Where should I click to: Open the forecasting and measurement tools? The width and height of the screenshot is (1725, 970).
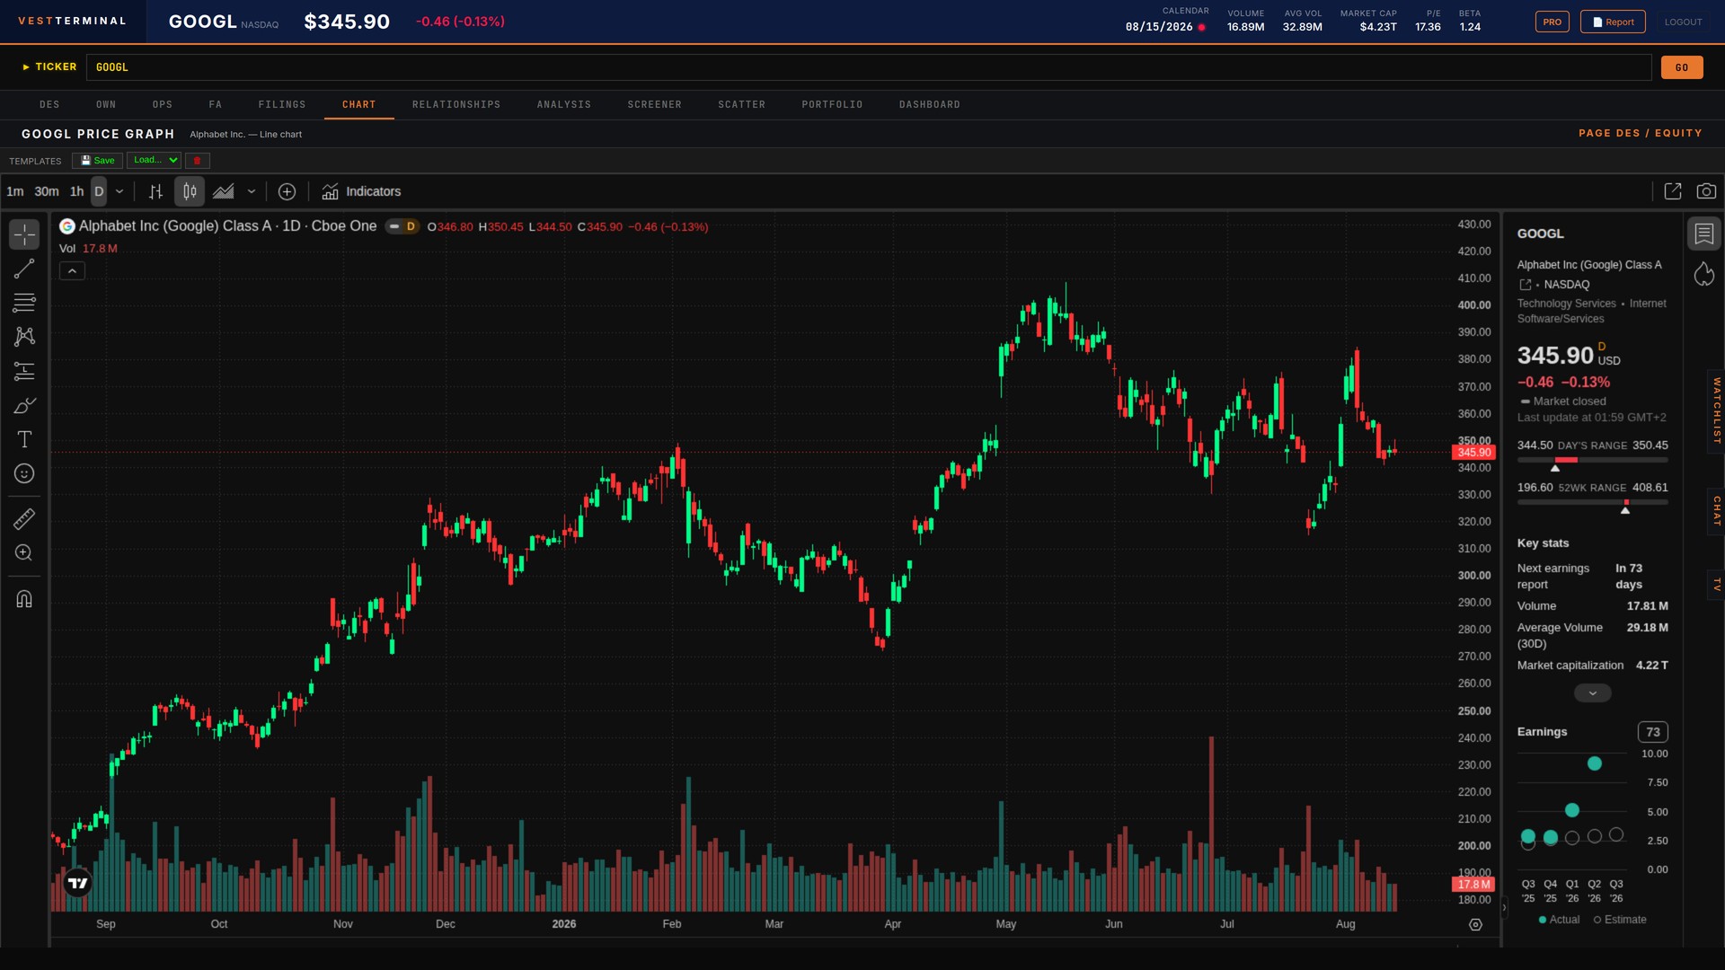[x=24, y=371]
